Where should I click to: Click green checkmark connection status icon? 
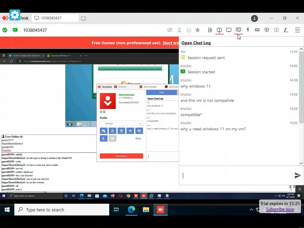click(x=5, y=30)
